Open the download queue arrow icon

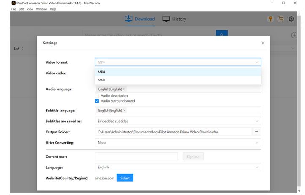click(x=294, y=35)
